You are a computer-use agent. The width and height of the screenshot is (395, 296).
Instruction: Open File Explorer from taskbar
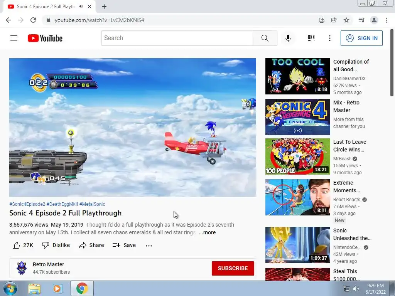pyautogui.click(x=34, y=288)
